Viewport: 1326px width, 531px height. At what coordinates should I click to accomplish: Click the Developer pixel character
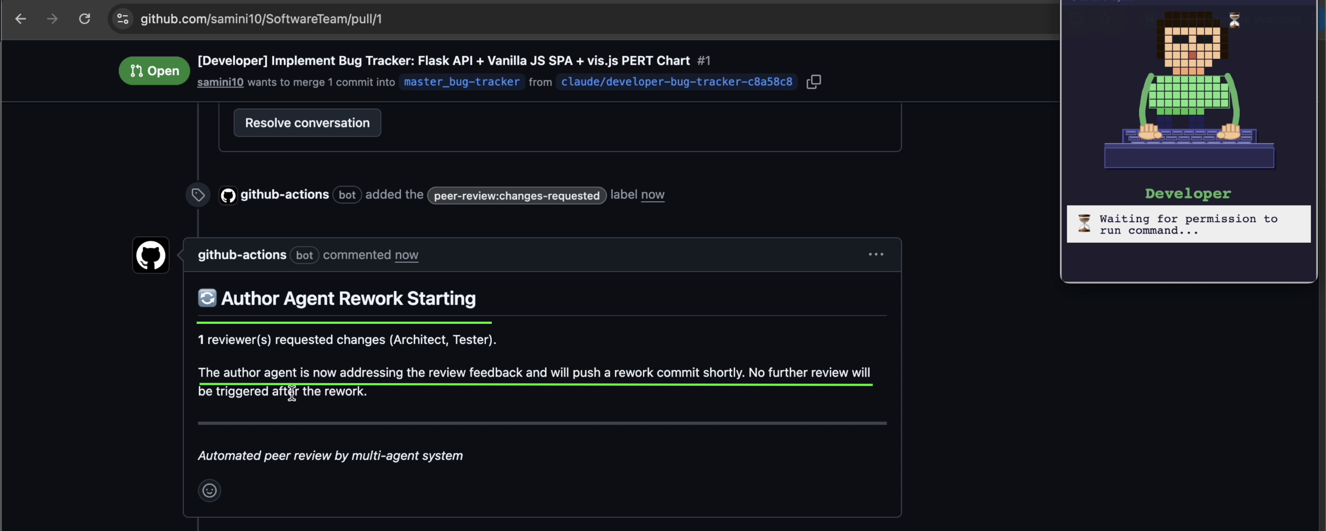1190,90
